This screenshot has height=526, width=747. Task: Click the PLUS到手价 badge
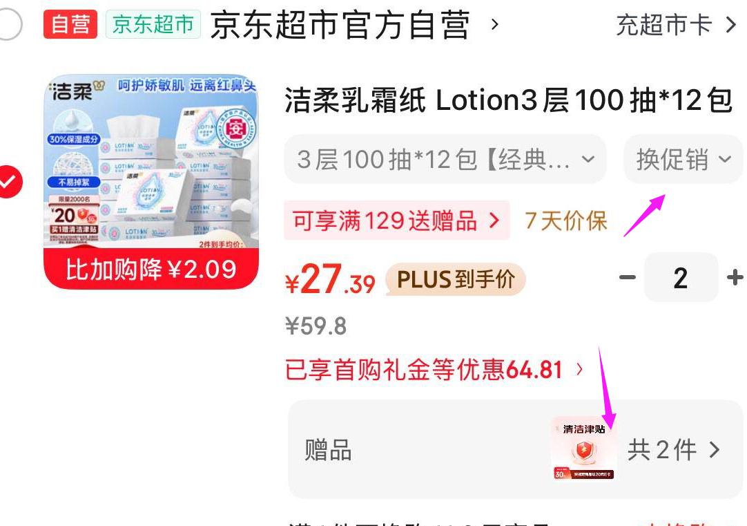click(456, 279)
